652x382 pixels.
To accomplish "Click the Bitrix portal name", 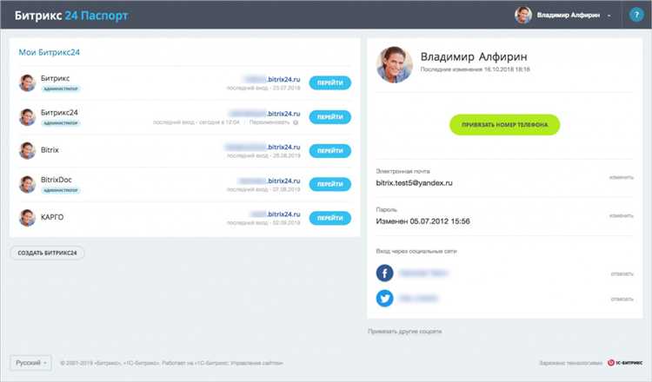I will [50, 150].
